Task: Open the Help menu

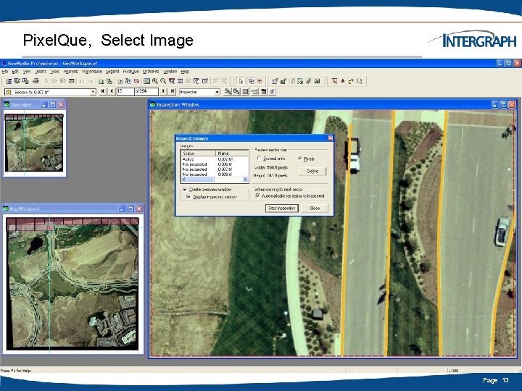Action: pyautogui.click(x=185, y=72)
